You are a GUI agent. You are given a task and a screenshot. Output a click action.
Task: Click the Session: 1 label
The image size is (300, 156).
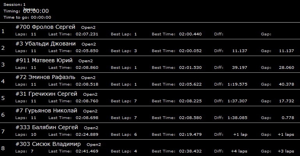pos(14,5)
